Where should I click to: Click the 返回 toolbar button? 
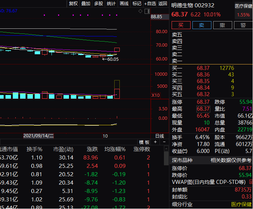163,4
